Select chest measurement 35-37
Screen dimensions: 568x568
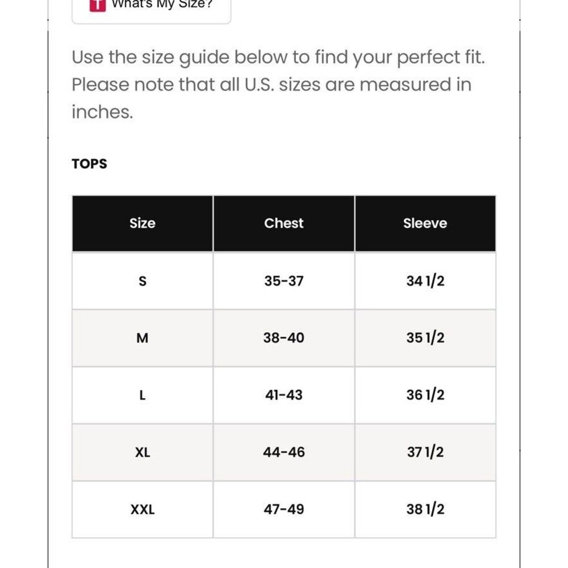click(283, 281)
